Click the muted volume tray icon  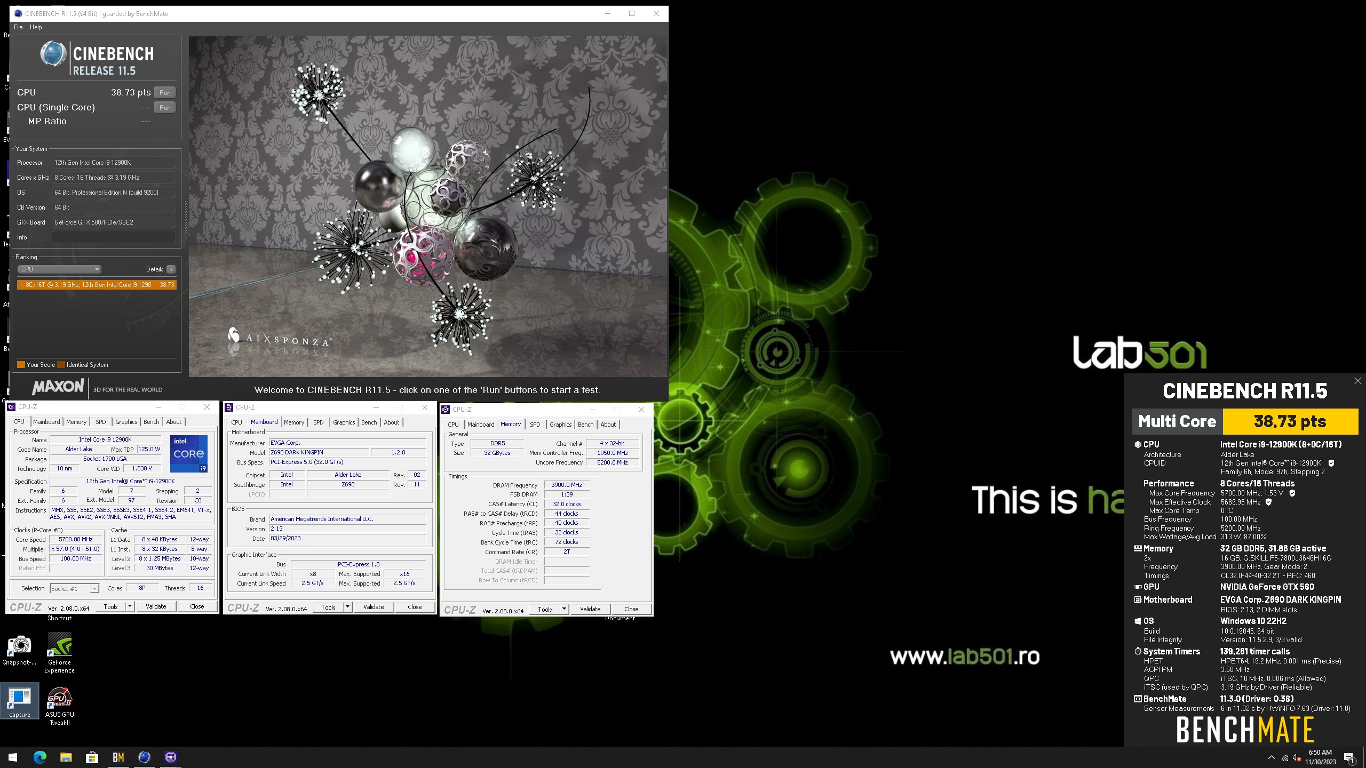(x=1298, y=758)
